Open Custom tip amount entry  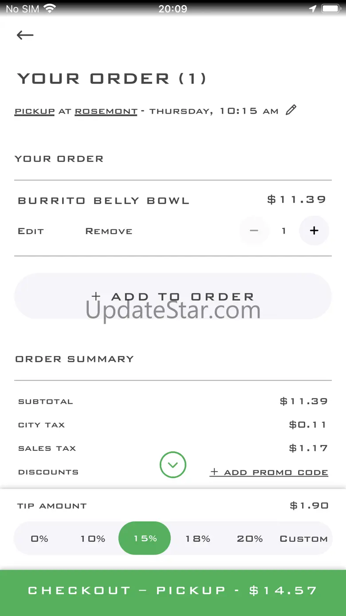tap(304, 539)
